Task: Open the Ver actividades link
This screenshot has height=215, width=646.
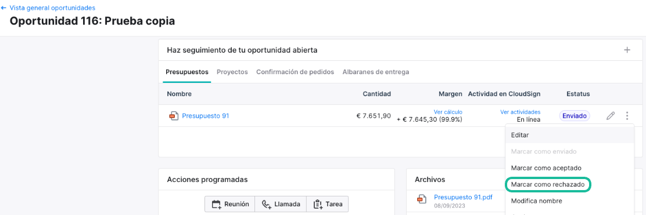Action: [x=521, y=112]
